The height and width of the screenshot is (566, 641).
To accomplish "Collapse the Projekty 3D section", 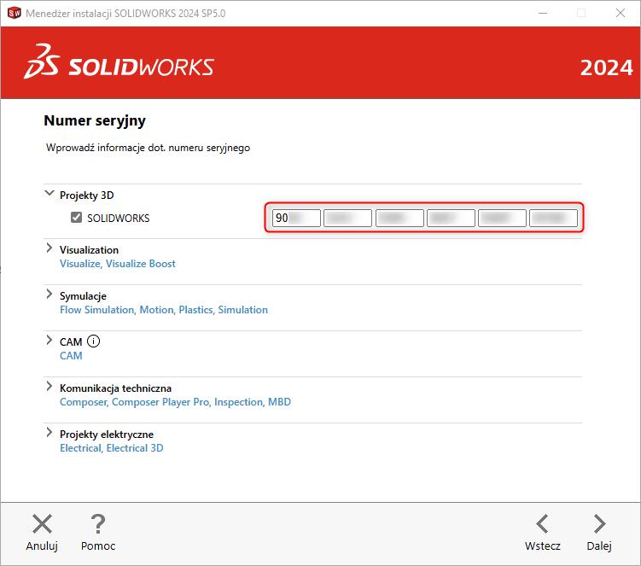I will (x=49, y=193).
